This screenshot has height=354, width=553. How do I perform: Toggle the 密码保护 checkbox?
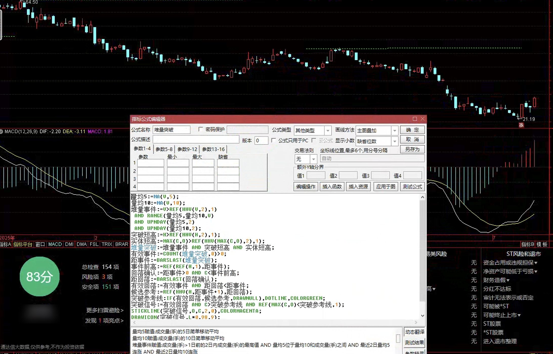(x=201, y=129)
